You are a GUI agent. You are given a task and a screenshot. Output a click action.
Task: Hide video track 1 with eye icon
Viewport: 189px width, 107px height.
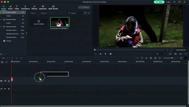(x=5, y=81)
